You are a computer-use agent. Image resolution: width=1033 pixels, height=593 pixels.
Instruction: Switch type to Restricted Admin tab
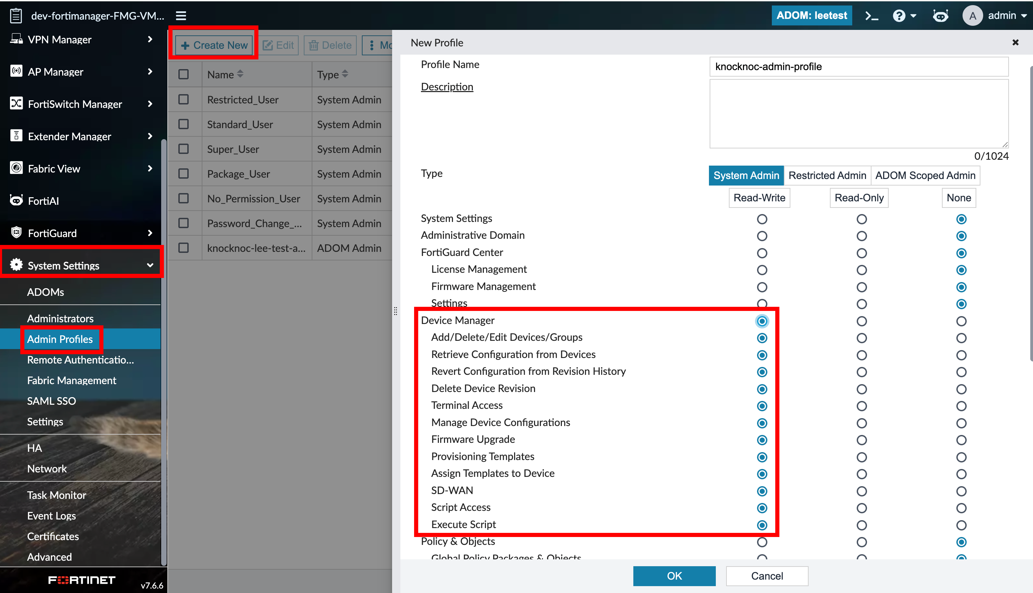click(x=827, y=176)
